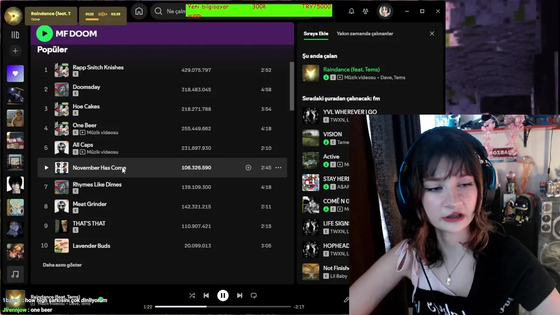Viewport: 560px width, 315px height.
Task: Click the Populer section heading
Action: [x=52, y=50]
